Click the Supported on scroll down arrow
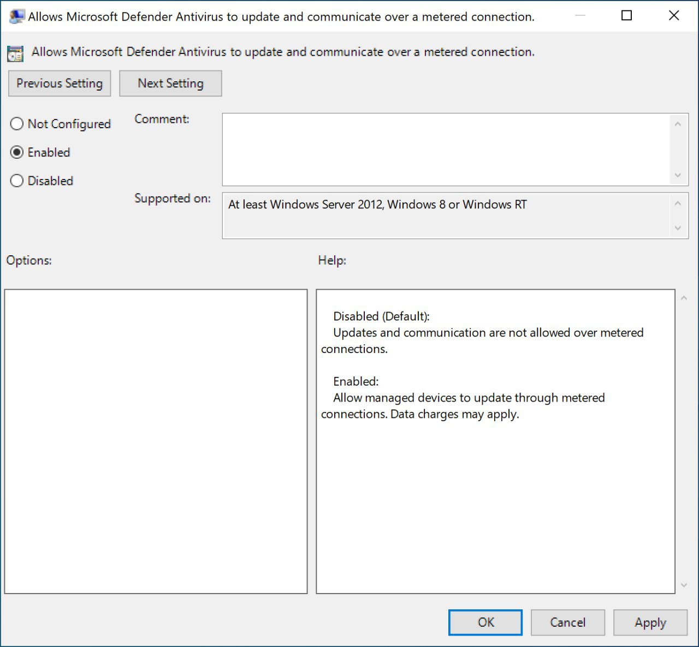This screenshot has width=699, height=647. click(x=678, y=228)
